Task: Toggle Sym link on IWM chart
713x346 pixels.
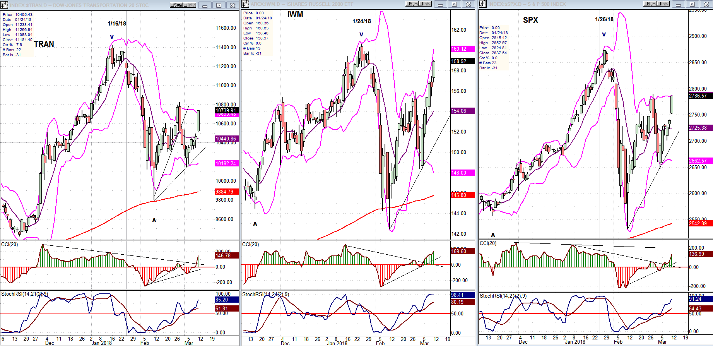Action: (x=412, y=4)
